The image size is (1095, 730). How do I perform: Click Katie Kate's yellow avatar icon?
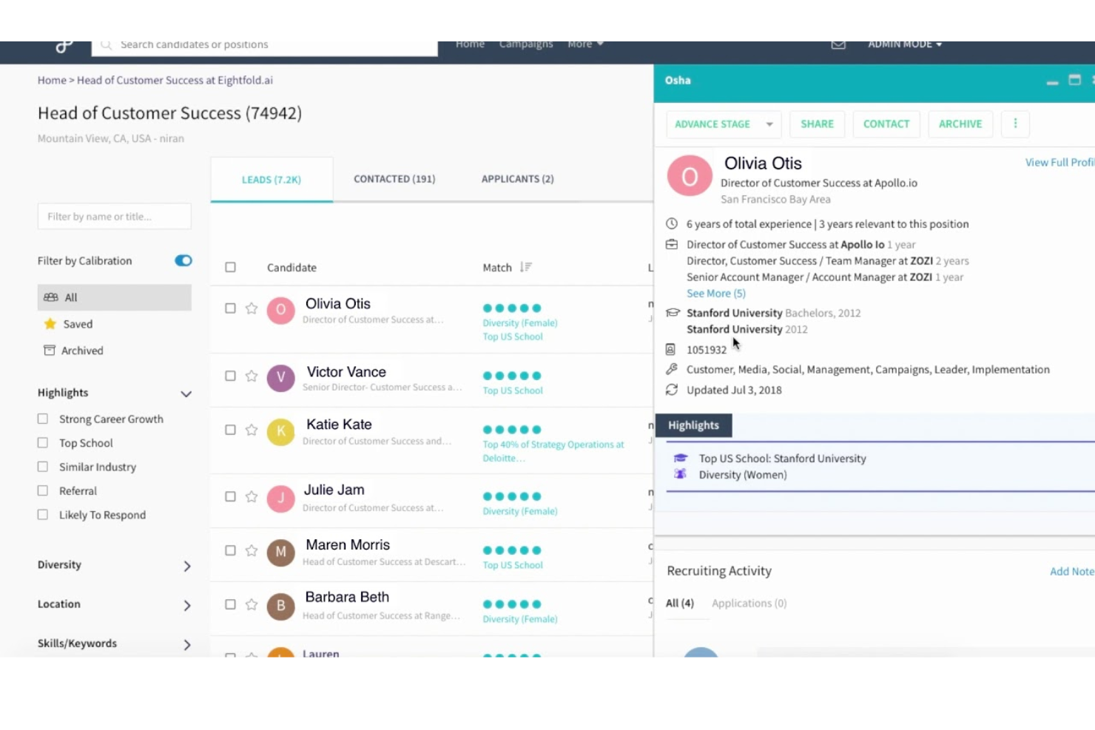(x=280, y=431)
